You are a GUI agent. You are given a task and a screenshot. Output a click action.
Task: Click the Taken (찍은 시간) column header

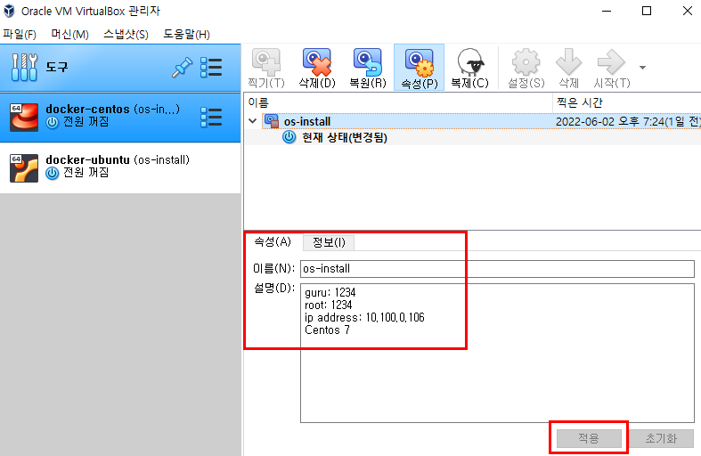click(627, 102)
